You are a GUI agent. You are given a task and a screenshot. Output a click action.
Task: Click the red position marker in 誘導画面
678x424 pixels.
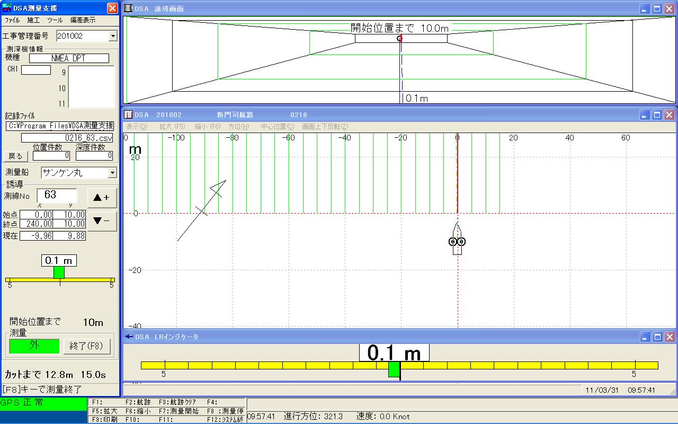point(400,38)
